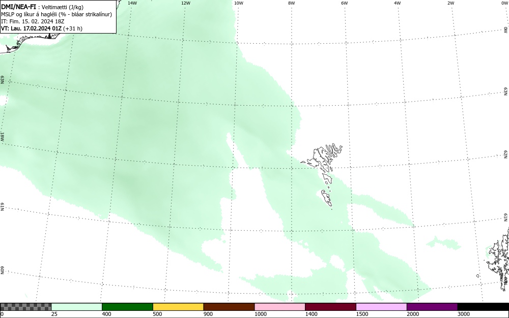Click the 0W longitude label
The image size is (509, 318).
pyautogui.click(x=504, y=3)
